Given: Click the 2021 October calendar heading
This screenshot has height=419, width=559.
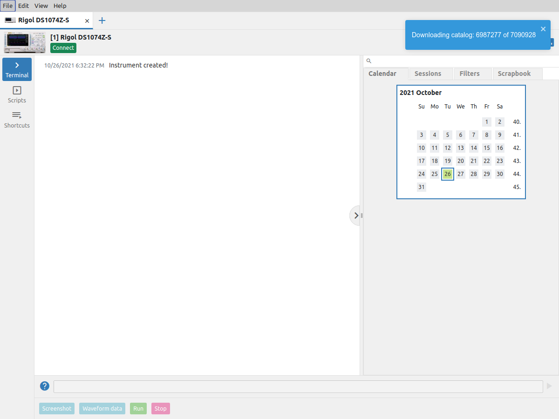Looking at the screenshot, I should [421, 93].
